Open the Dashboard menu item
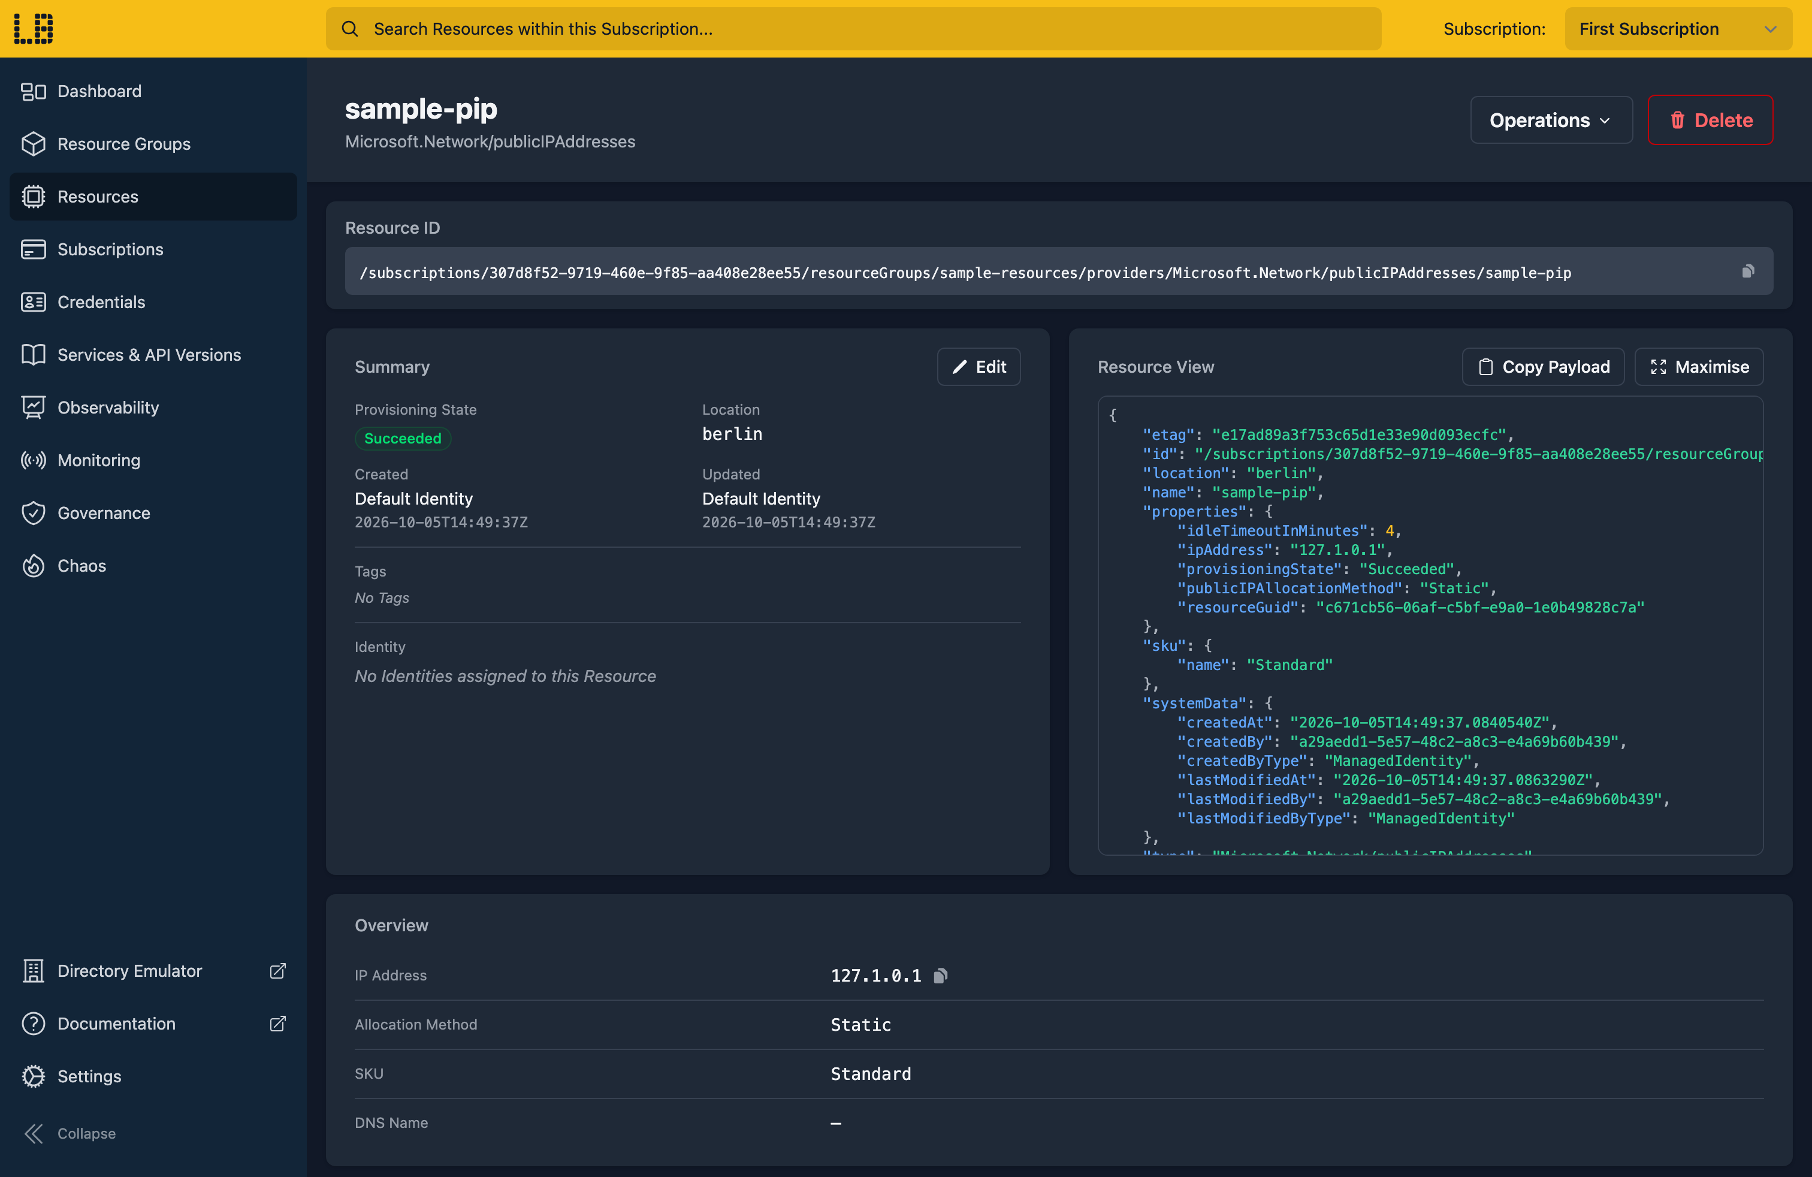This screenshot has height=1177, width=1812. (153, 91)
